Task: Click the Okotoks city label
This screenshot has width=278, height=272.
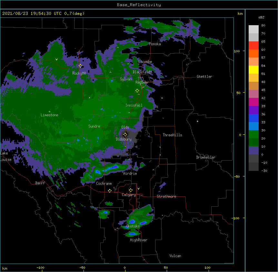Action: 133,226
